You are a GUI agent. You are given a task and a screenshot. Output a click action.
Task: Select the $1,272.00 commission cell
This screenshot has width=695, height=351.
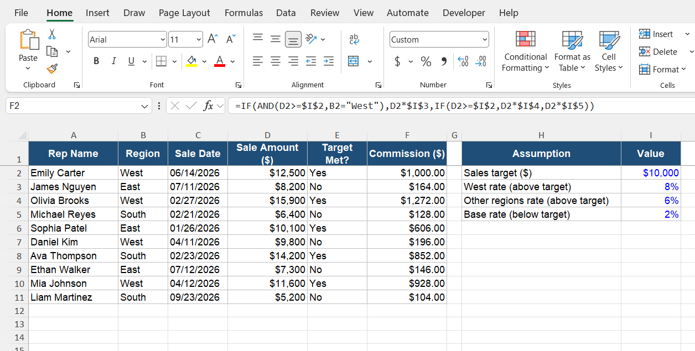[x=407, y=201]
